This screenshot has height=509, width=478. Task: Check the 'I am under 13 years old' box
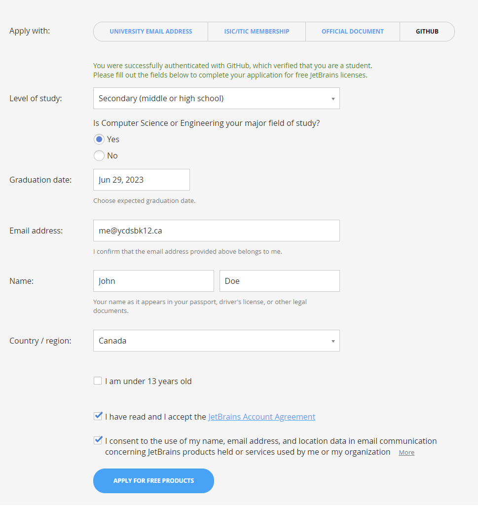97,381
